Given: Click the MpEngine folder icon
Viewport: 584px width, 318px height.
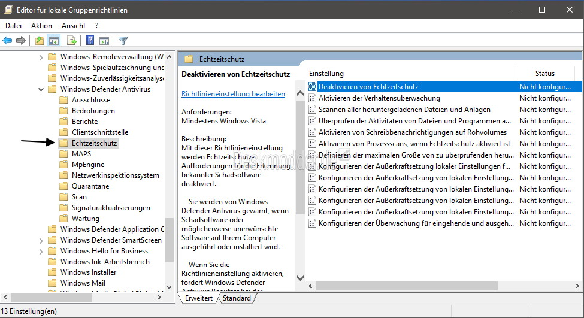Looking at the screenshot, I should (63, 165).
